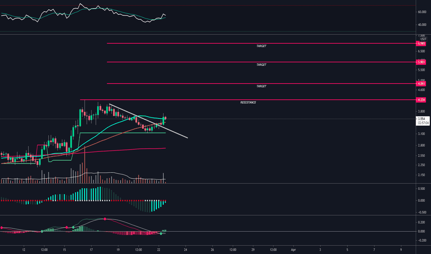Click the date label 15 on time axis
This screenshot has width=431, height=254.
pyautogui.click(x=64, y=250)
